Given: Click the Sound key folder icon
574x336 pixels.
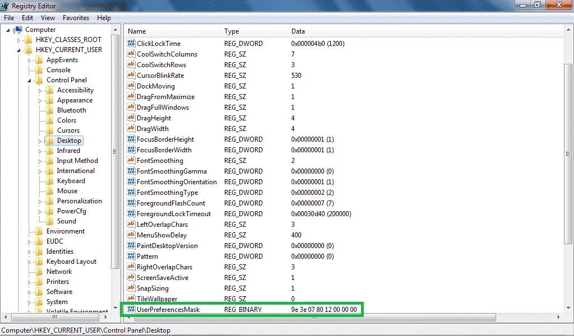Looking at the screenshot, I should [x=49, y=221].
